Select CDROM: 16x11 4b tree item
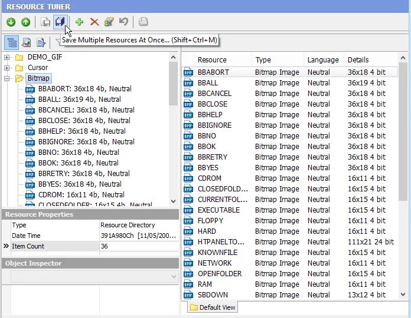 click(x=81, y=195)
